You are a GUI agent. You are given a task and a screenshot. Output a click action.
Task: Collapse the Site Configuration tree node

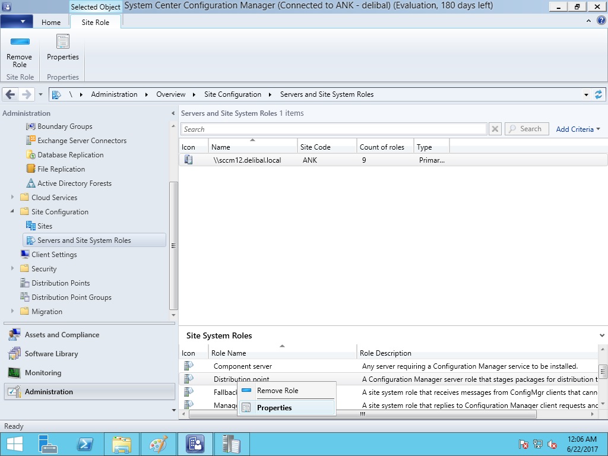tap(12, 212)
